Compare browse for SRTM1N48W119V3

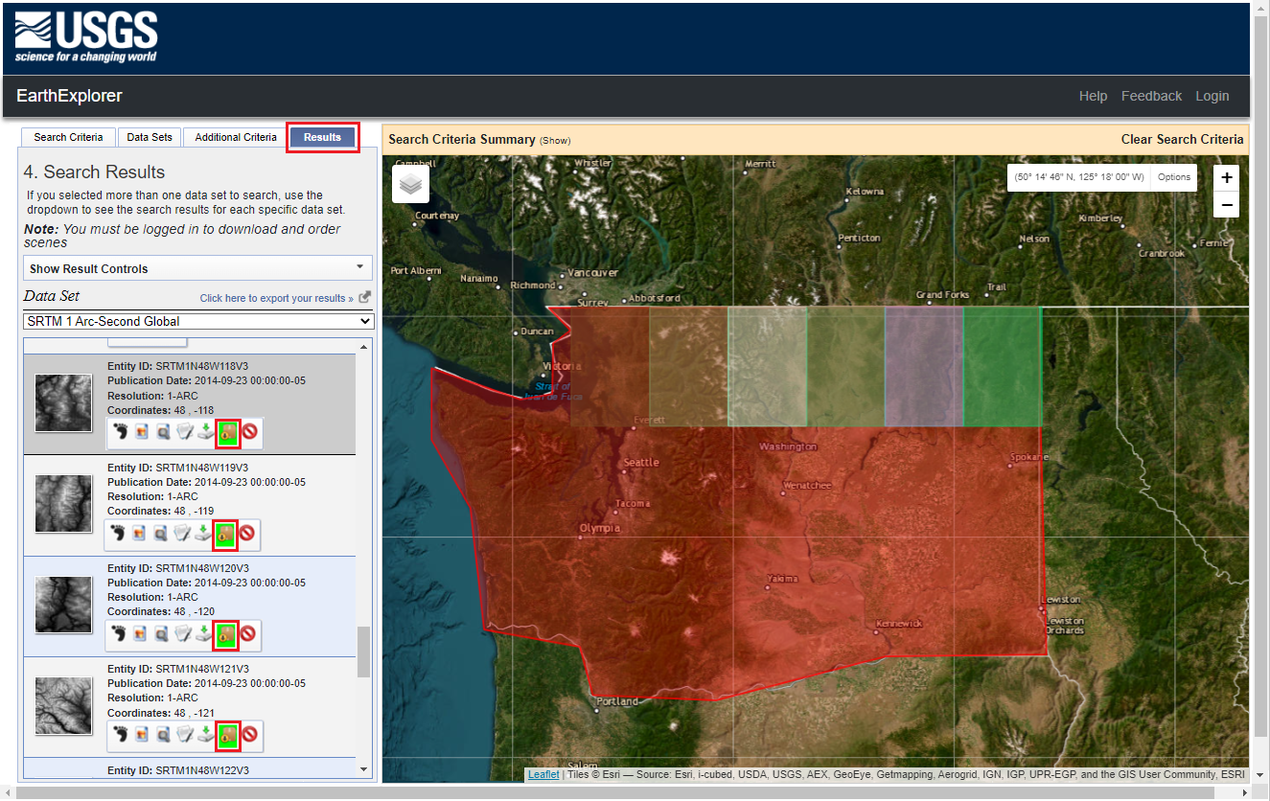coord(162,534)
